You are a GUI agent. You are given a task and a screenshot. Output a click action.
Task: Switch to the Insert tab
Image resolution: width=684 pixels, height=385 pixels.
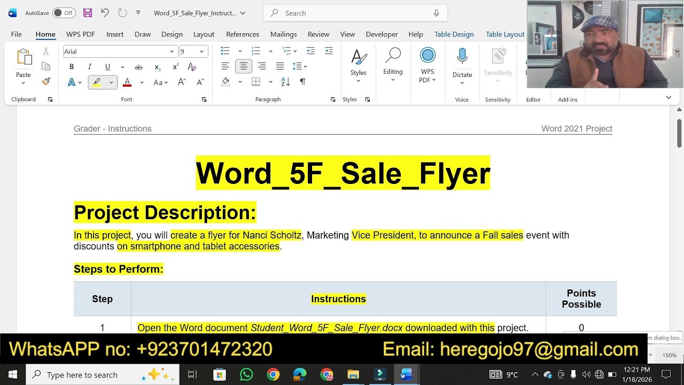click(115, 34)
